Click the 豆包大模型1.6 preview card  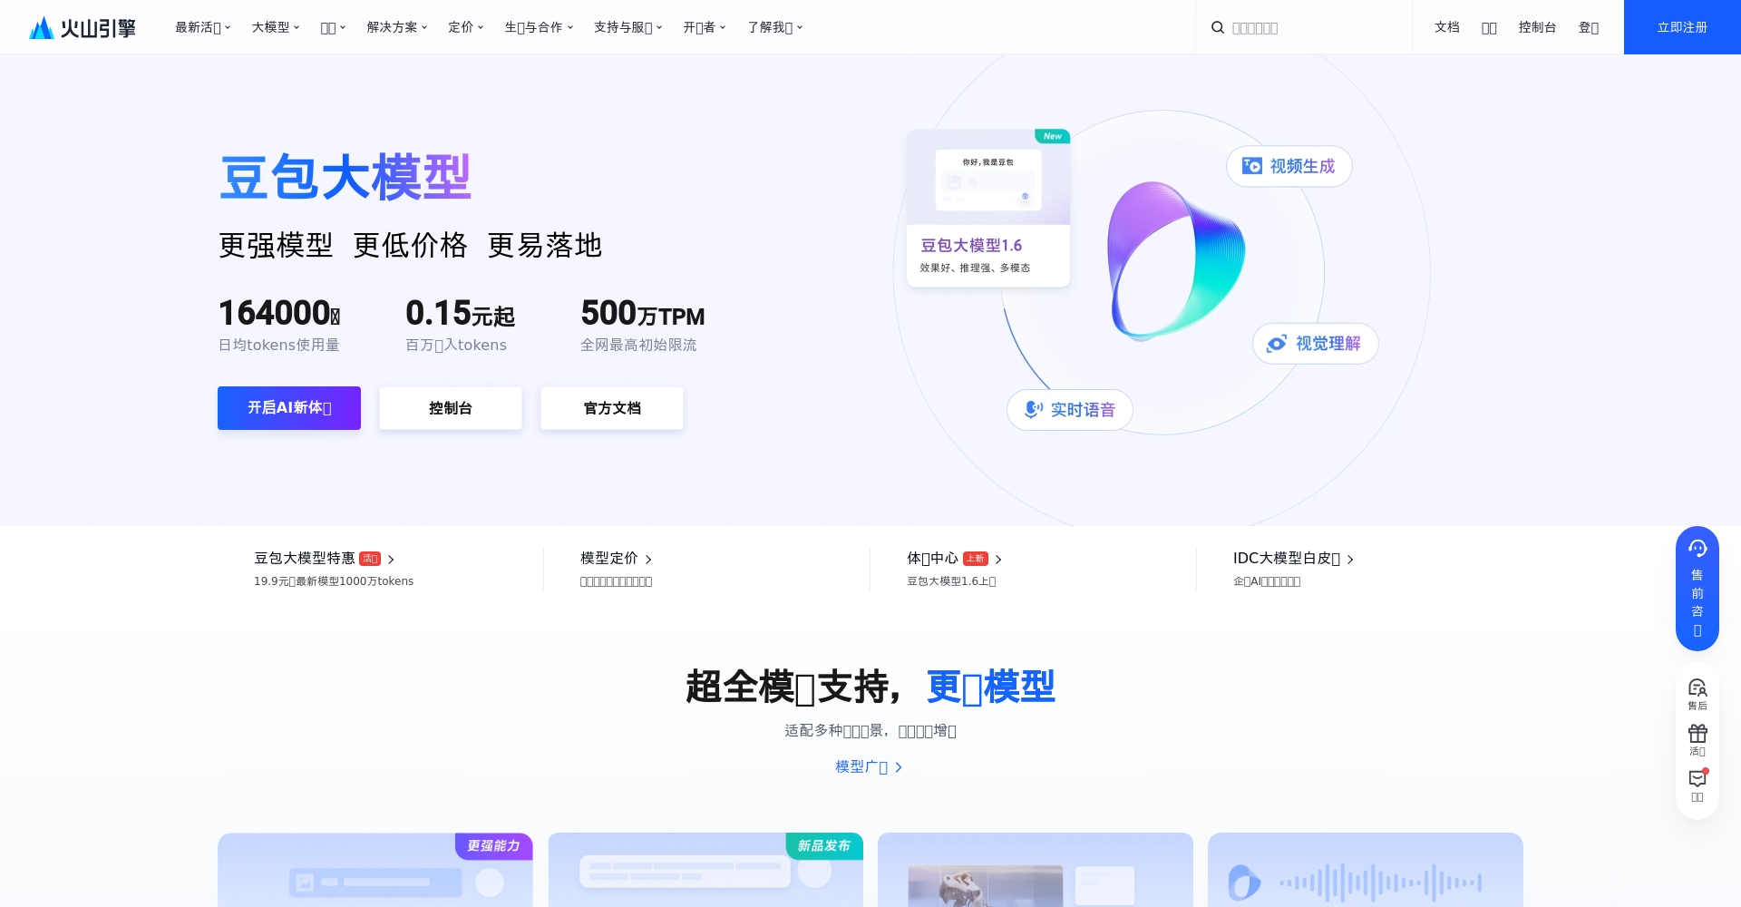point(988,209)
